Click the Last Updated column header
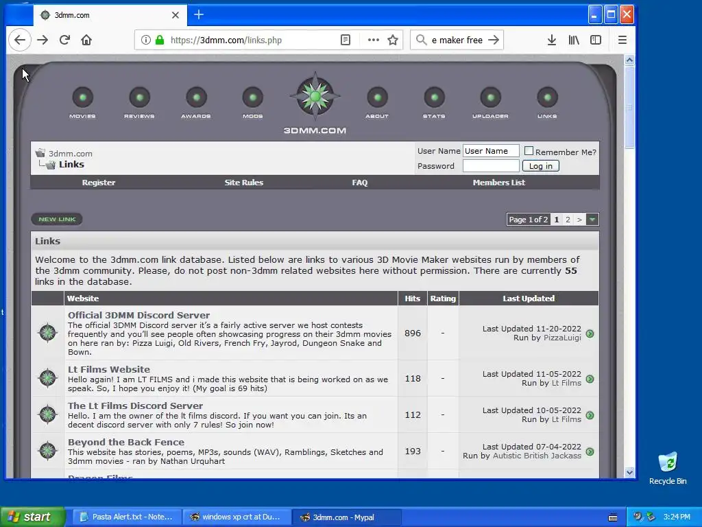702x527 pixels. coord(529,298)
